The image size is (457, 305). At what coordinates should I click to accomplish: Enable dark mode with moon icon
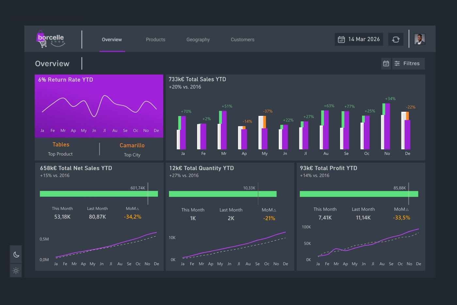[16, 254]
